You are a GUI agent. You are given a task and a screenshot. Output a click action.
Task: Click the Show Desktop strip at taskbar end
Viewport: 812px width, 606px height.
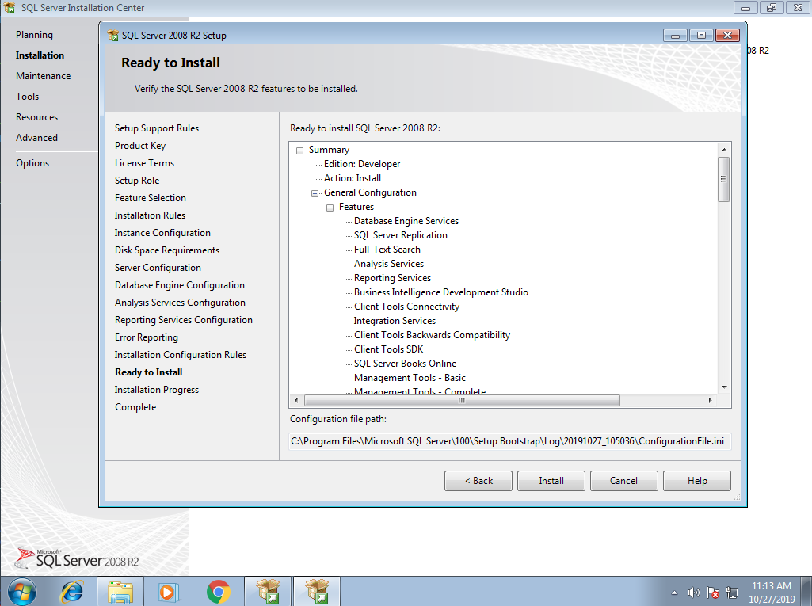pos(807,592)
